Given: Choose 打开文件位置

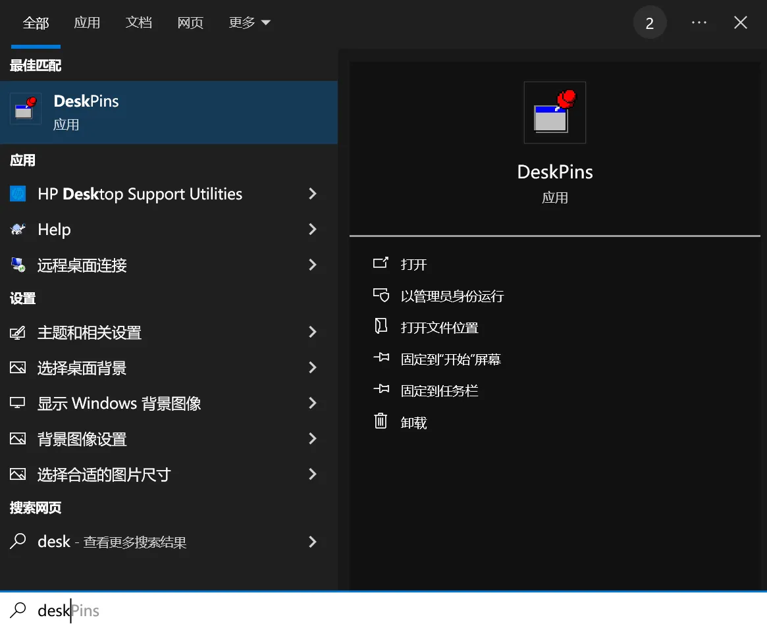Looking at the screenshot, I should click(439, 328).
